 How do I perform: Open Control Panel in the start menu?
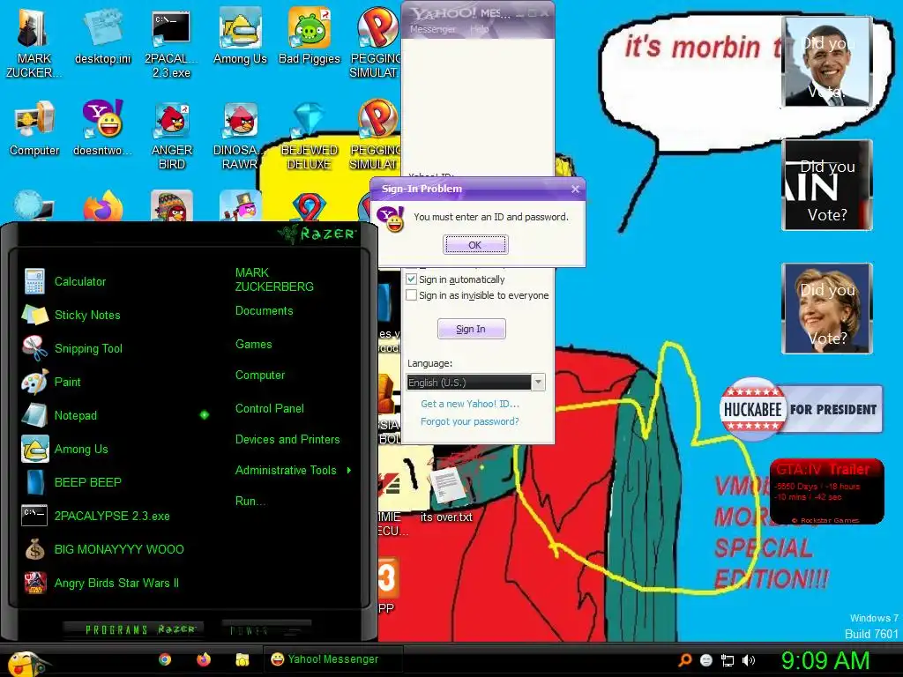(x=270, y=409)
